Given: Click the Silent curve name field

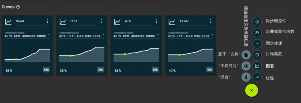Looking at the screenshot, I should [30, 22].
